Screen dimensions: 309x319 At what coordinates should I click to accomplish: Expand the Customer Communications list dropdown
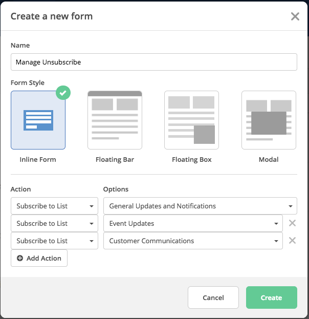[192, 241]
